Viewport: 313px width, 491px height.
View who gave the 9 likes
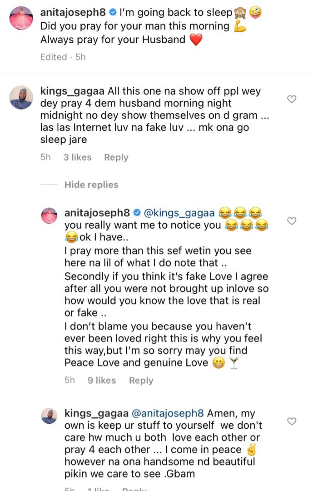click(x=102, y=381)
